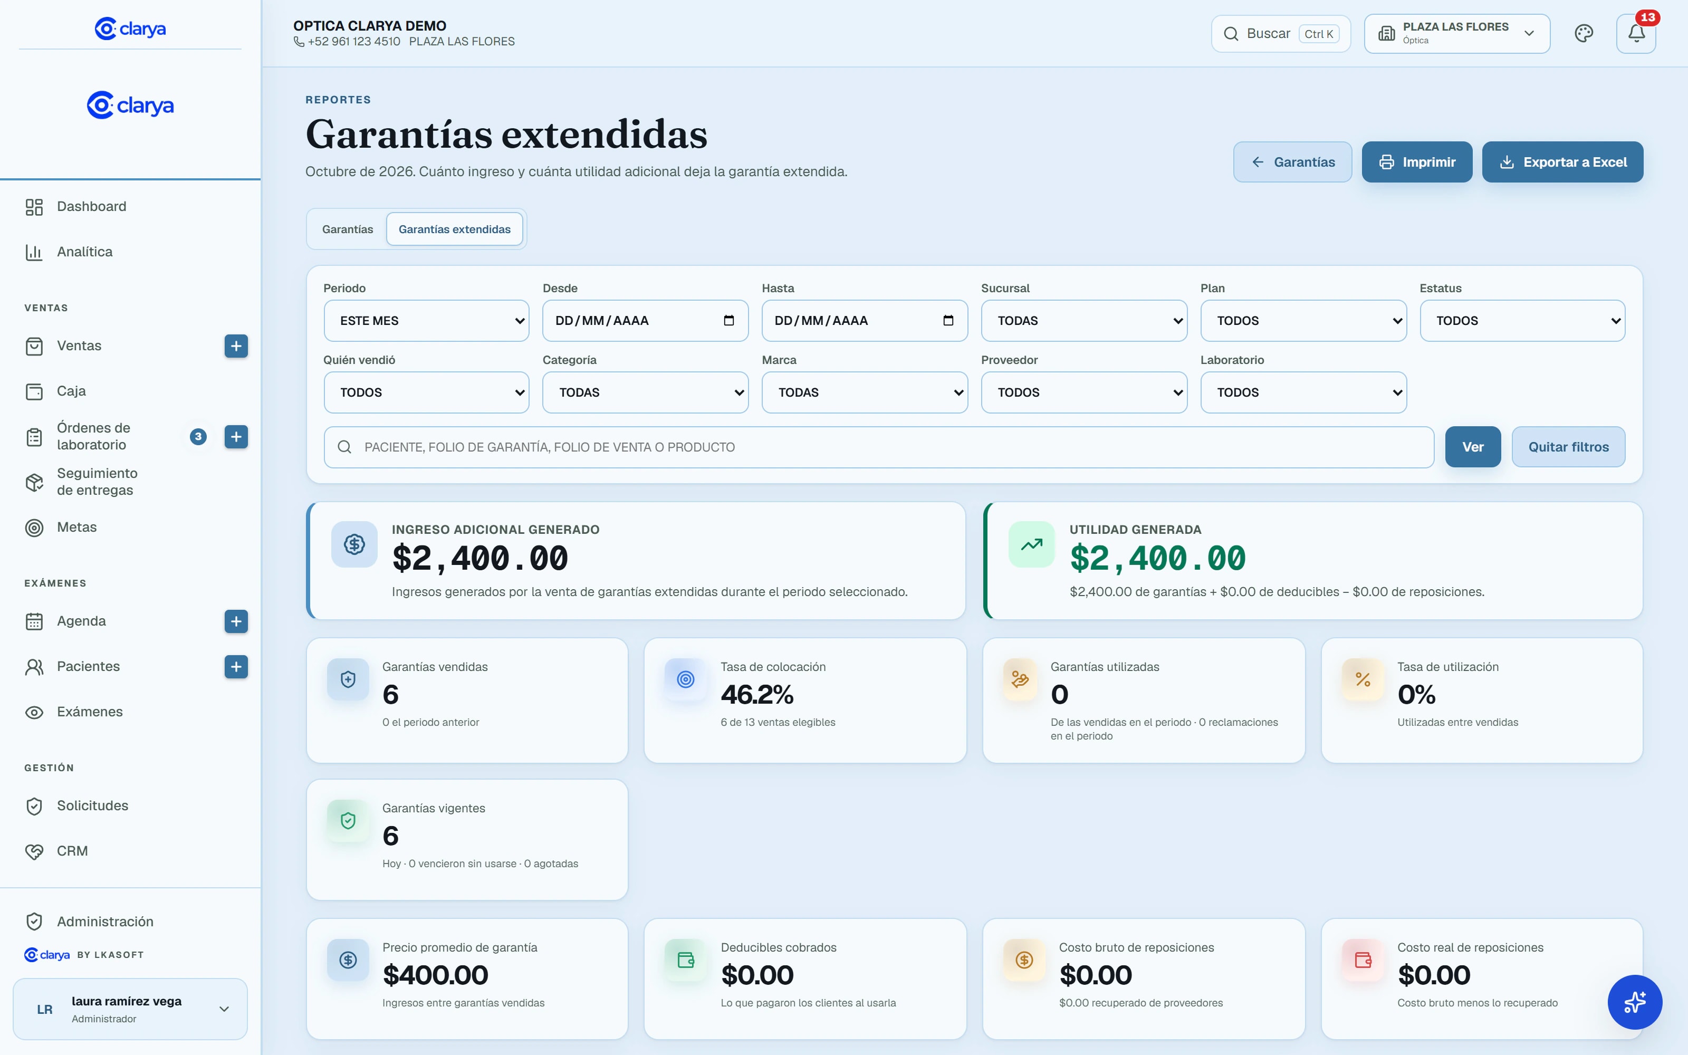Open the Marca dropdown
The image size is (1688, 1055).
pyautogui.click(x=864, y=393)
